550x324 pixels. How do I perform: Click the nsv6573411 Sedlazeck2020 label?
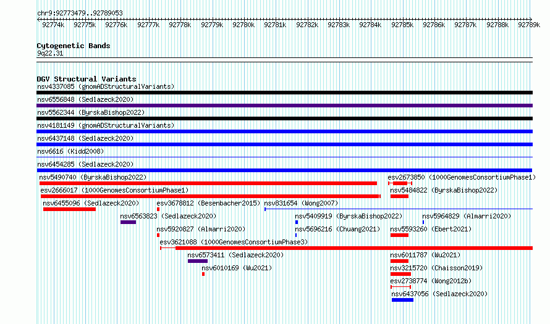click(x=235, y=255)
